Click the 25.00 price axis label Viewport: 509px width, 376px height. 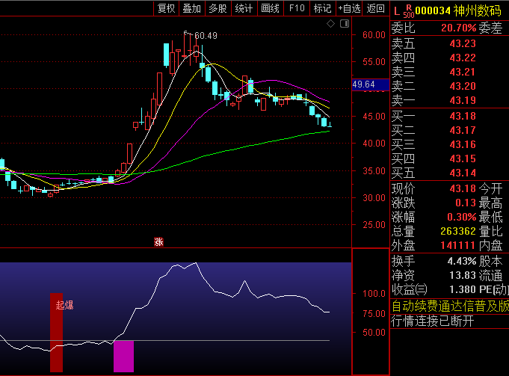coord(374,225)
